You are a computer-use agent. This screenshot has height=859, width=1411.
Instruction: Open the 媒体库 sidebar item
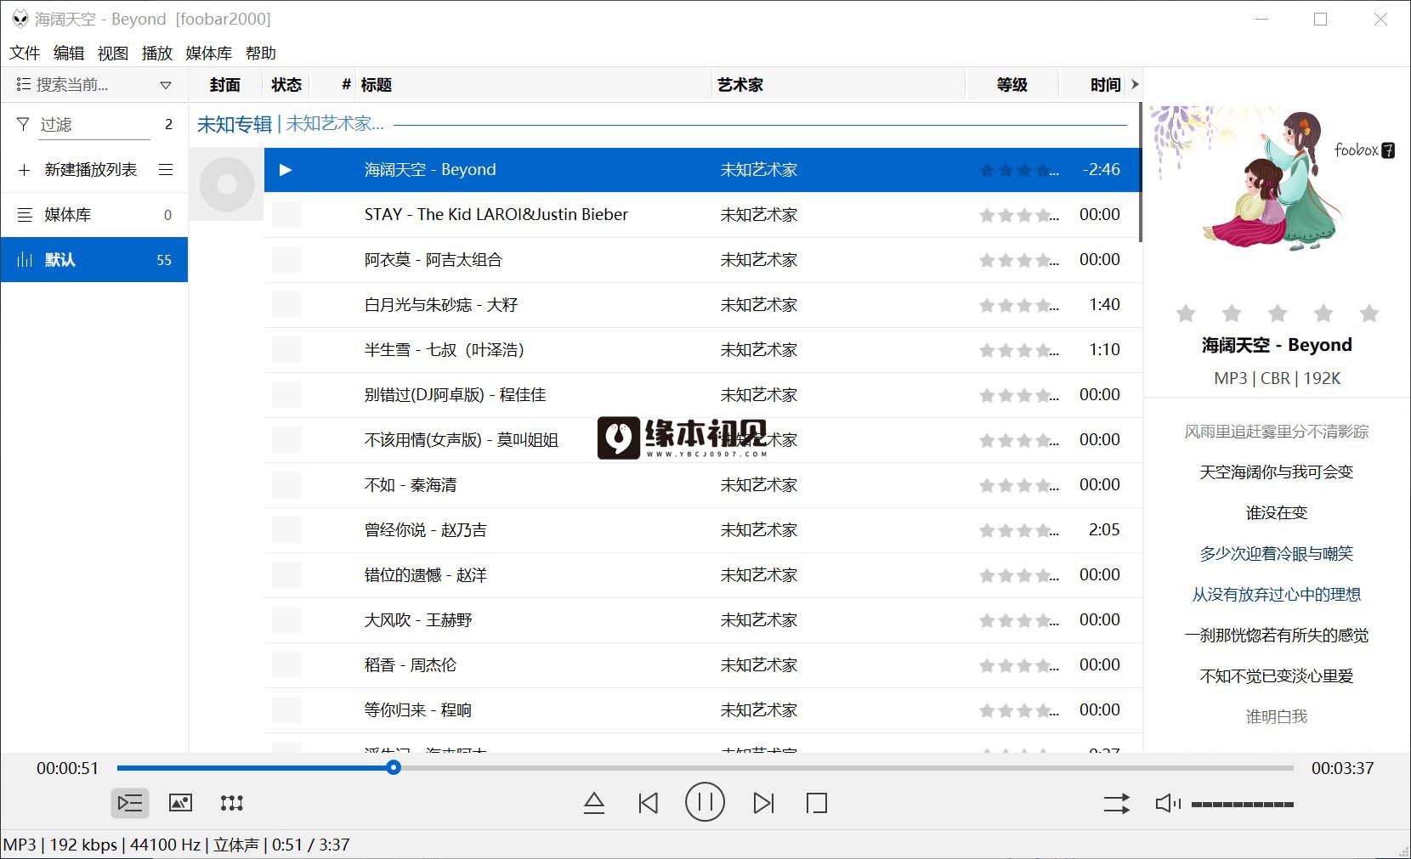click(94, 215)
